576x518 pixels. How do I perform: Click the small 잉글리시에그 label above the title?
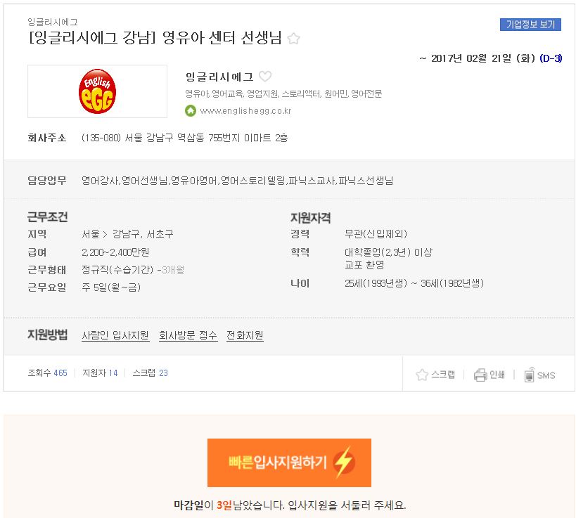(x=53, y=22)
